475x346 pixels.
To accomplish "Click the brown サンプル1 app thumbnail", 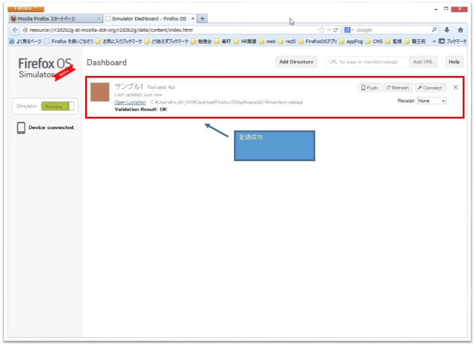I will 100,92.
